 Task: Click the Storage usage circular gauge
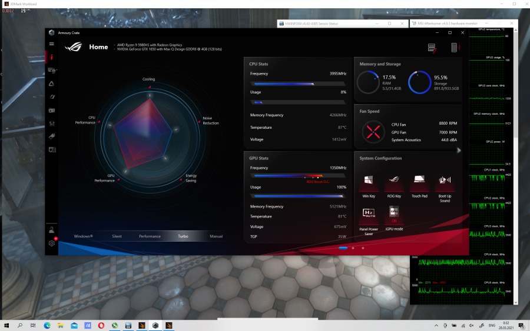(x=419, y=82)
